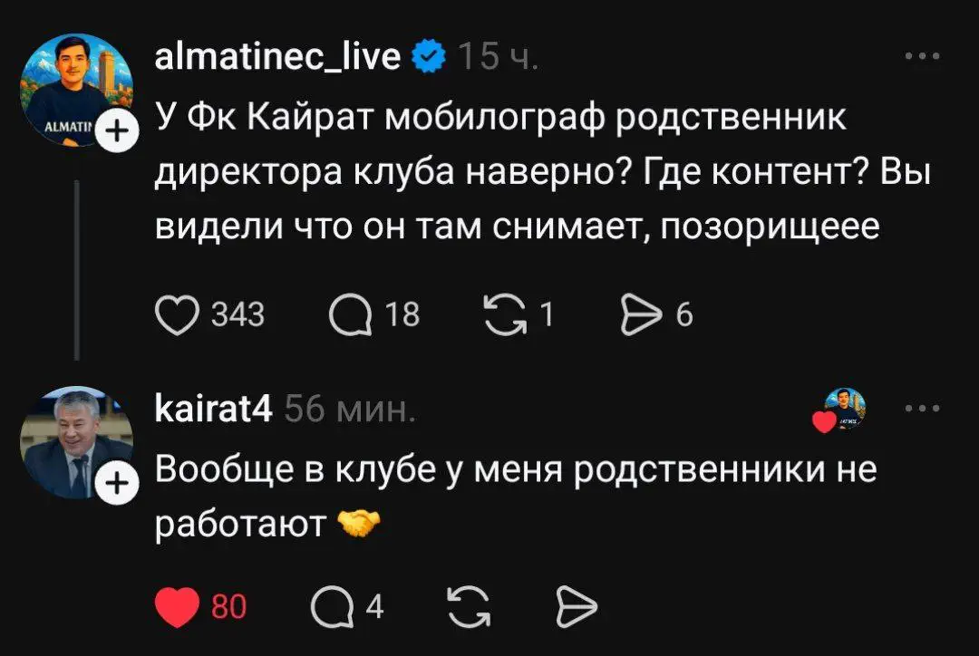Open comments on almatinec_live post

[x=350, y=314]
